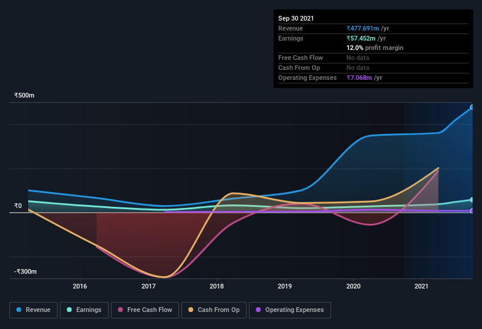Click the Earnings tooltip row label
Viewport: 482px width, 329px height.
click(291, 38)
